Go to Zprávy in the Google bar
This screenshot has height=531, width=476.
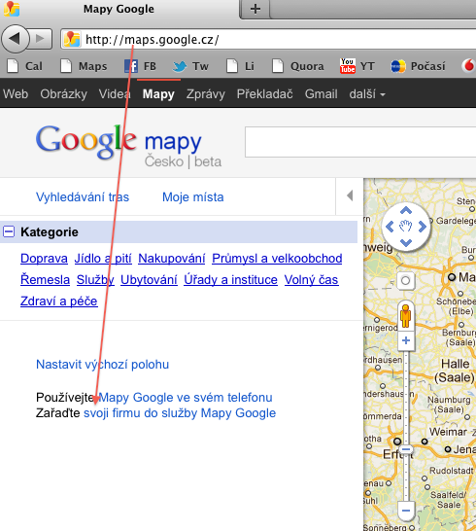(206, 94)
